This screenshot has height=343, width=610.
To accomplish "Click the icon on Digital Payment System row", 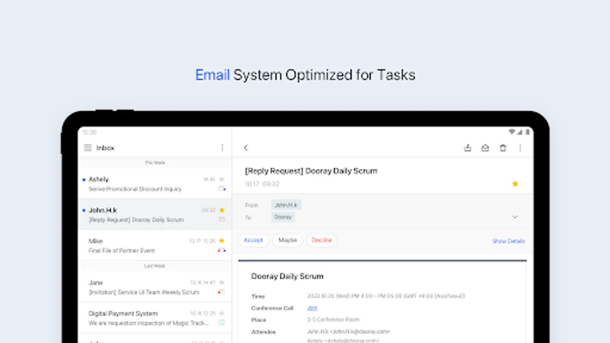I will [222, 323].
